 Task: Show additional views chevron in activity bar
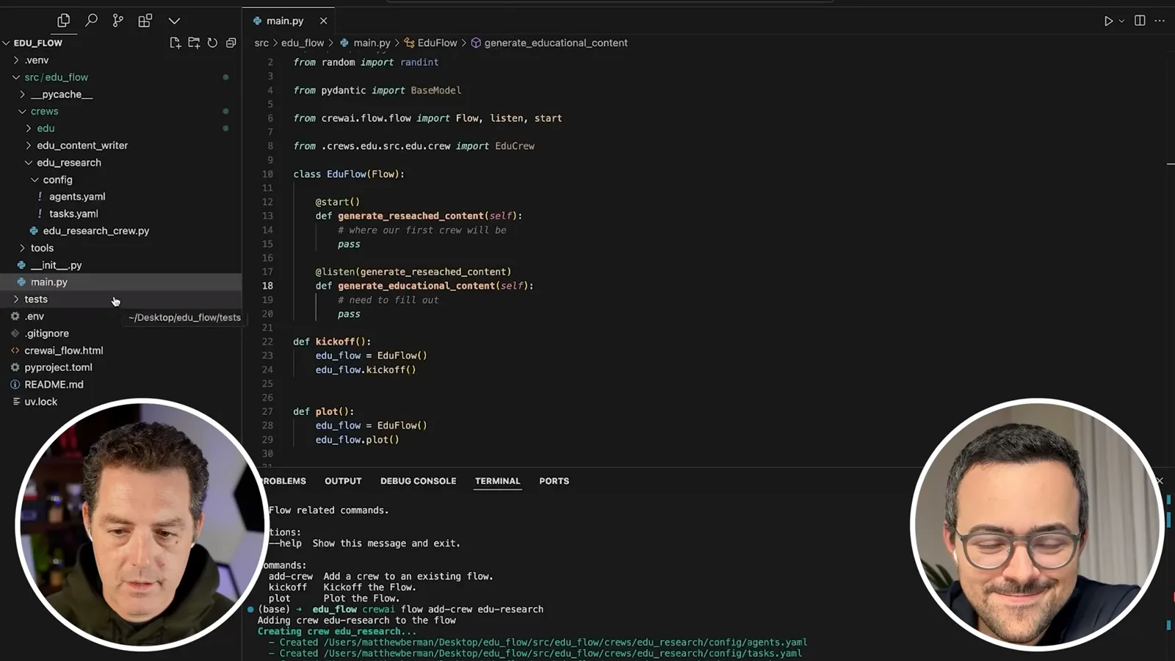[174, 21]
